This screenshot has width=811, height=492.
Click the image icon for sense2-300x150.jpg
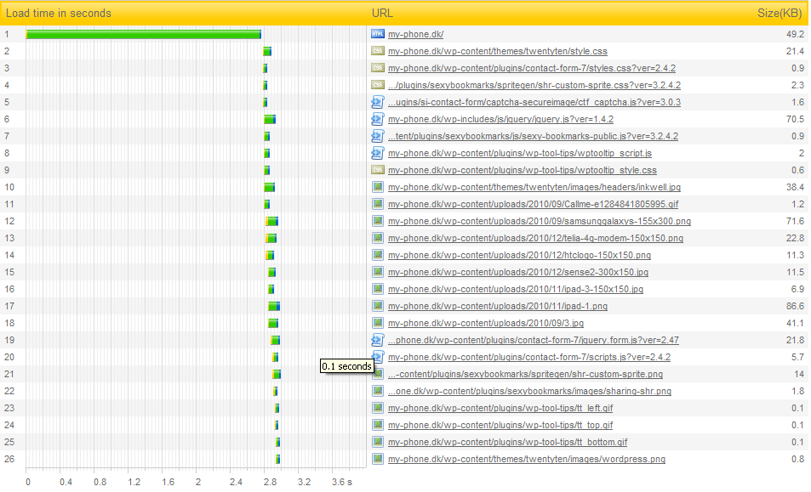click(378, 272)
